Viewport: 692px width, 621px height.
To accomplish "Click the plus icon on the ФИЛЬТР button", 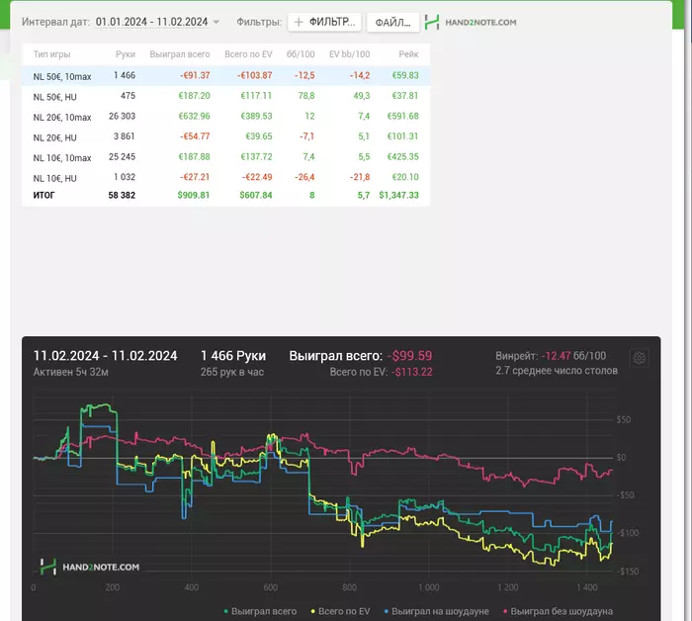I will pyautogui.click(x=299, y=22).
